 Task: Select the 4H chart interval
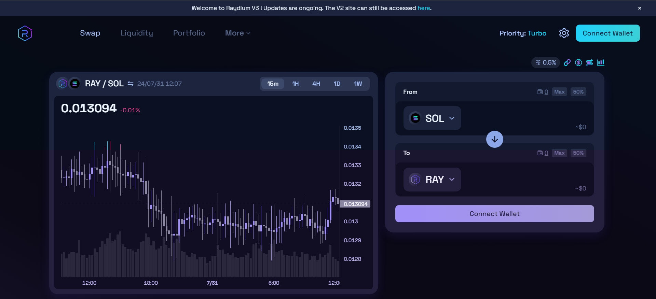coord(316,84)
